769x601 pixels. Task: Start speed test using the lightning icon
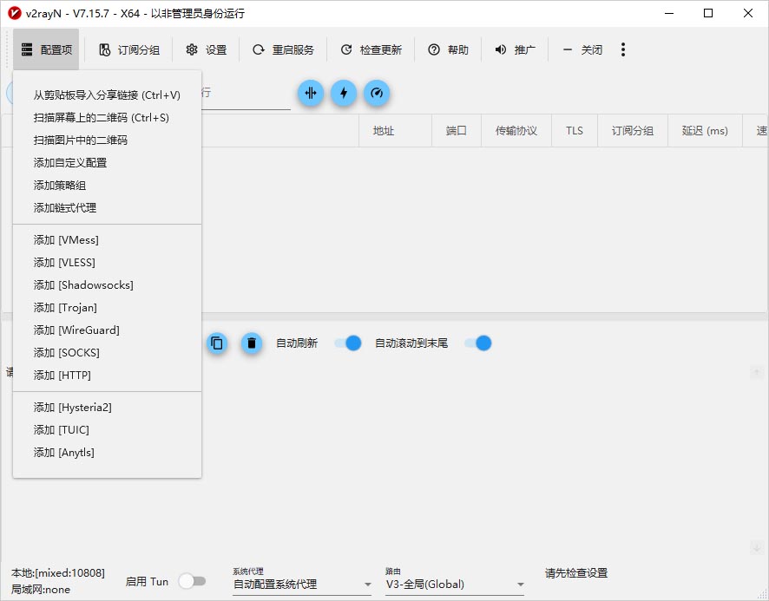point(344,93)
